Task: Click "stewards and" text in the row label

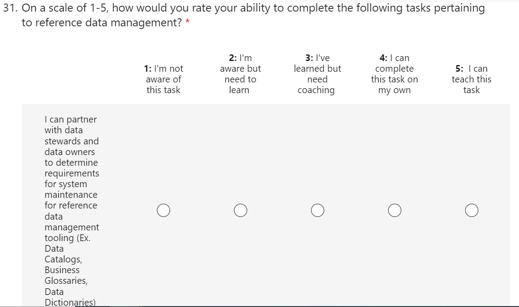Action: coord(72,141)
